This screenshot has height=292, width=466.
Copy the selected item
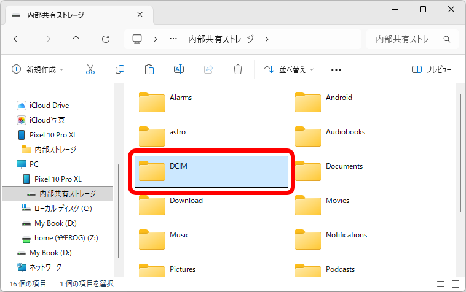coord(119,69)
